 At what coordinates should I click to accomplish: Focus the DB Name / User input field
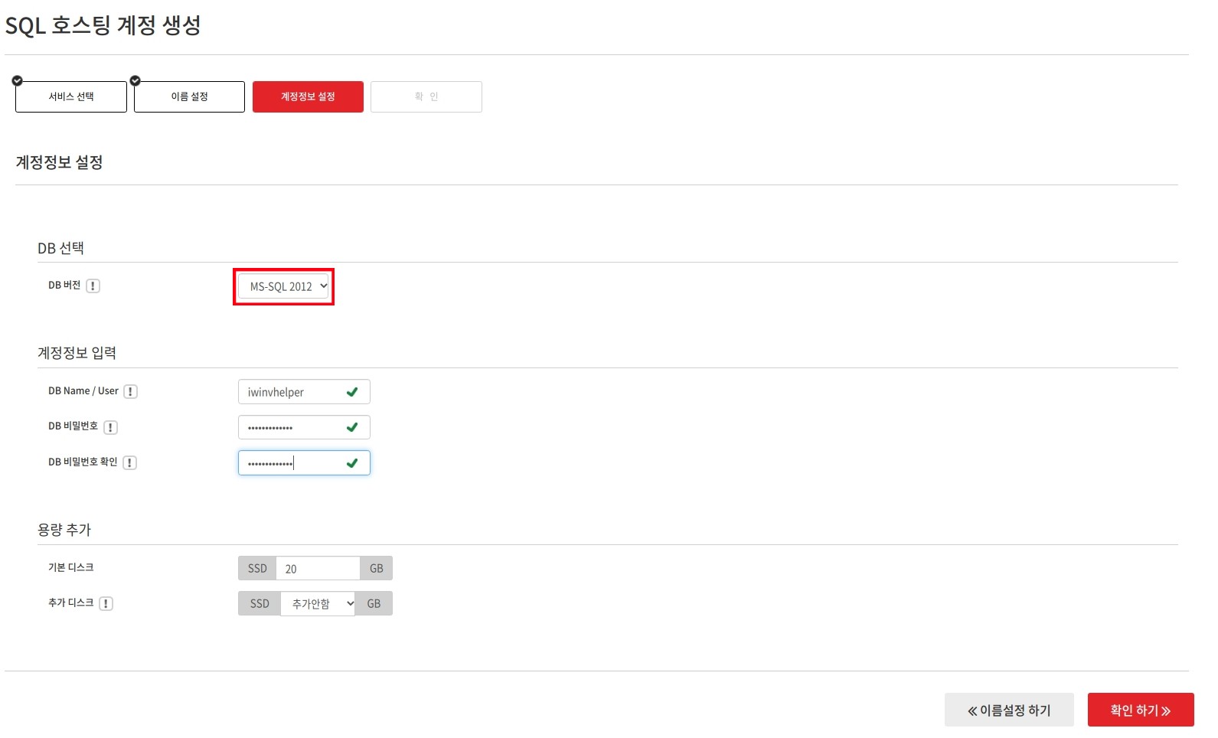point(304,392)
